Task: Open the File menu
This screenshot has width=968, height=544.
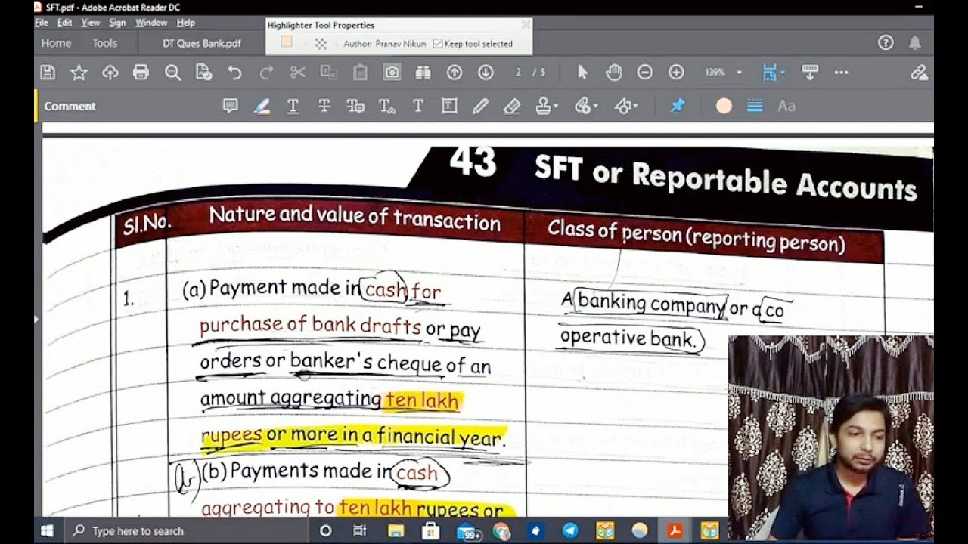Action: coord(42,23)
